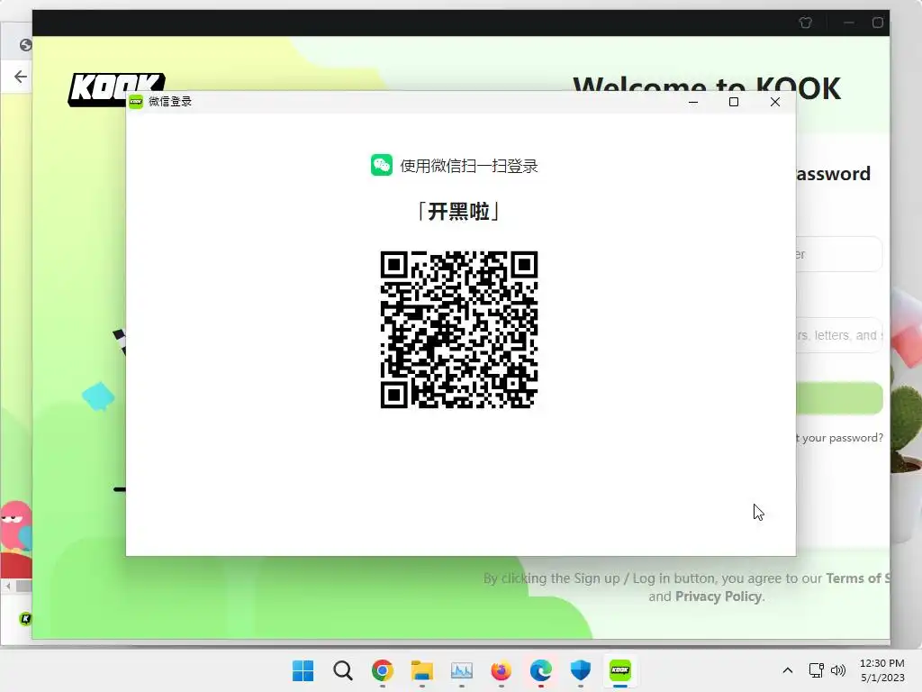Open the Terms of Service link
Viewport: 922px width, 692px height.
click(x=858, y=578)
